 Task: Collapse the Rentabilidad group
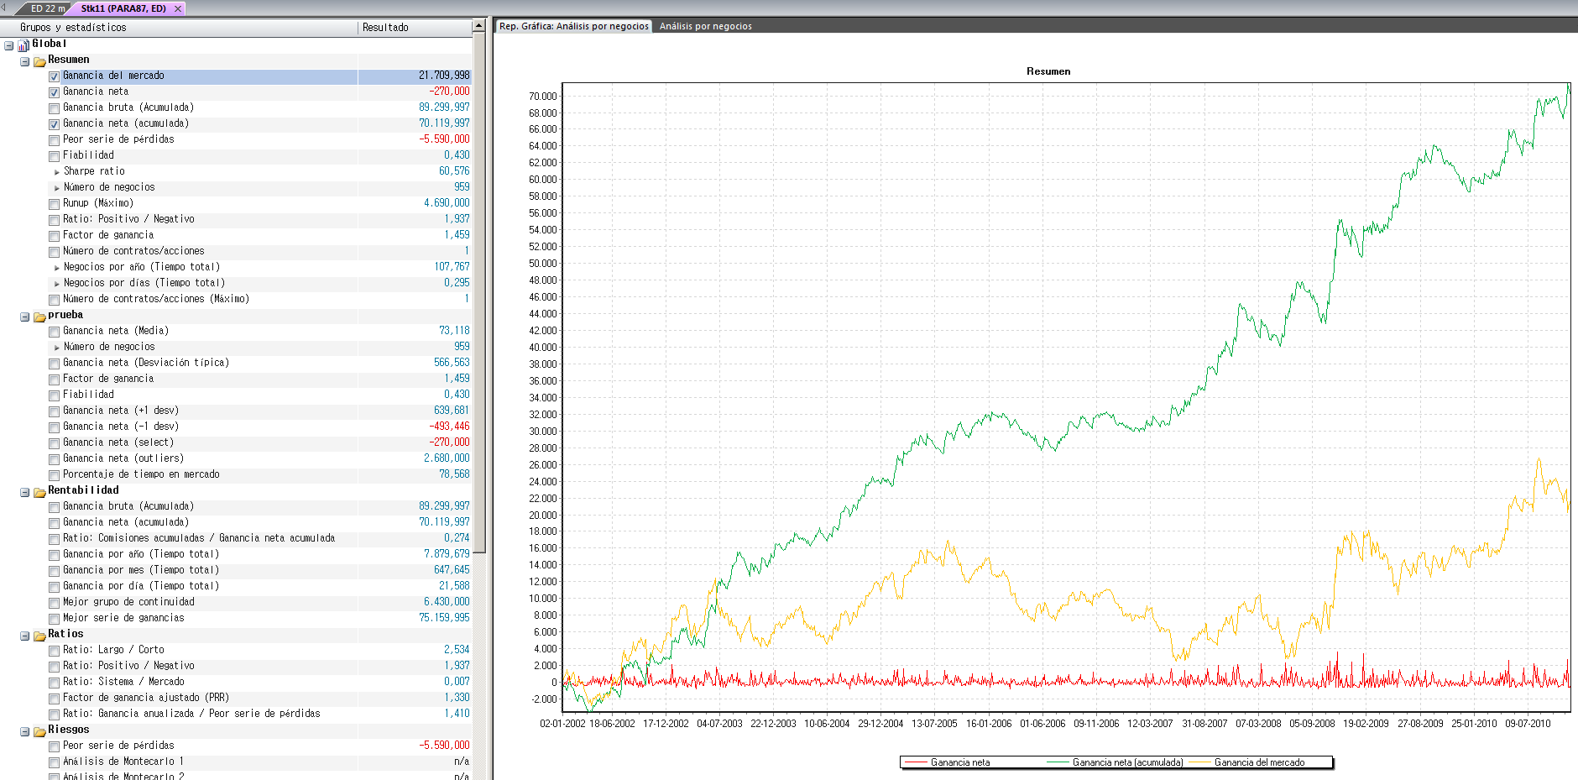click(x=24, y=492)
